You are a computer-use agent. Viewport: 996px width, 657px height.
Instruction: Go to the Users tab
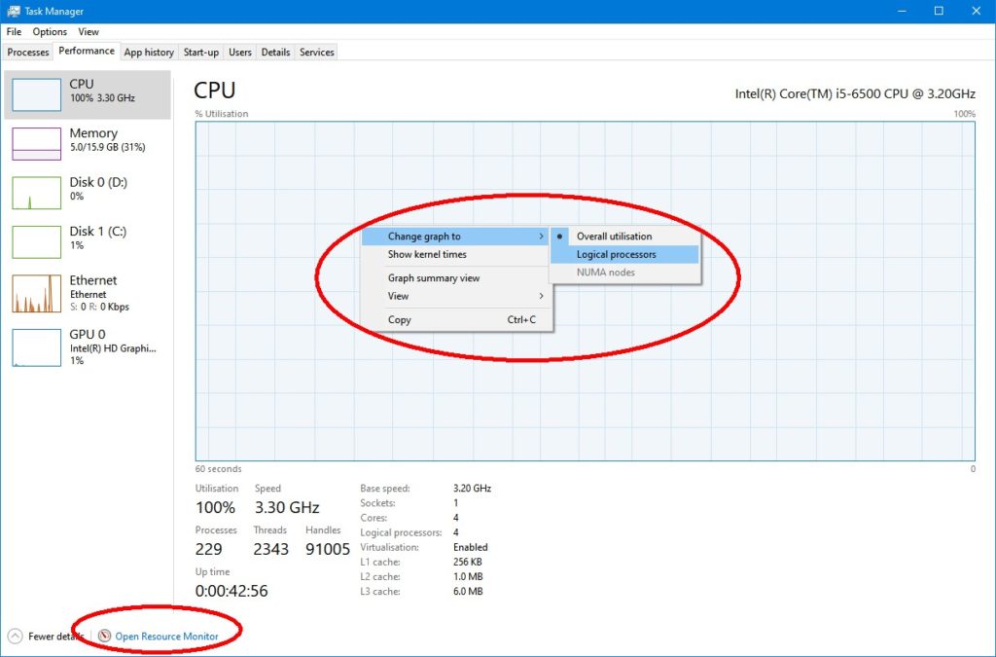click(240, 53)
